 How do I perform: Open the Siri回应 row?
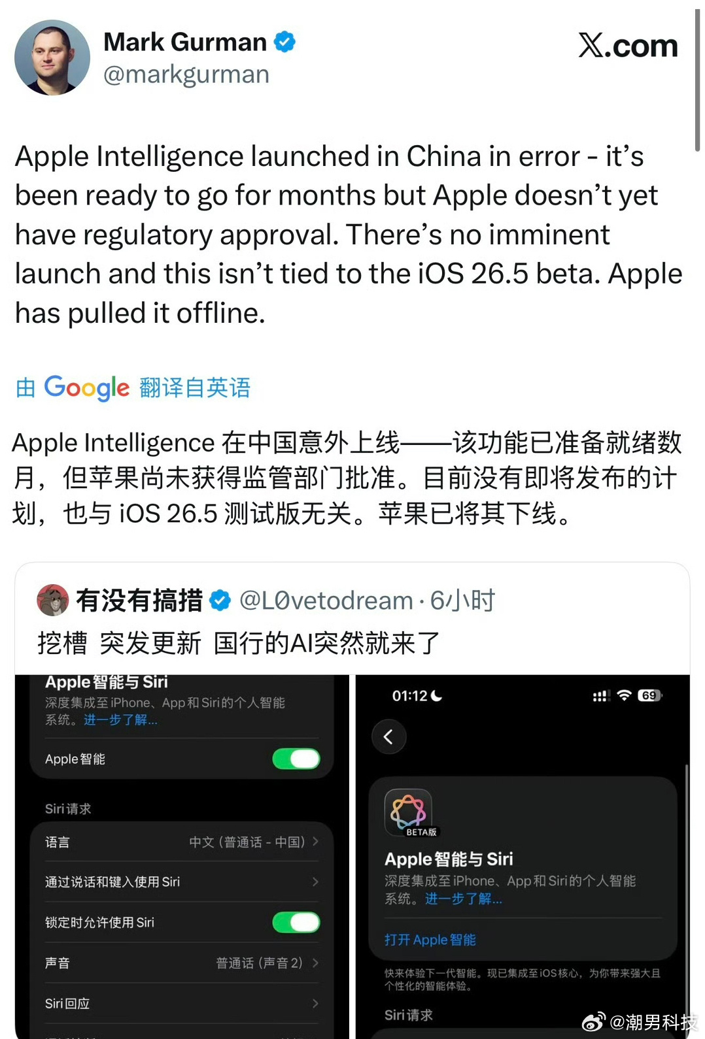182,1003
